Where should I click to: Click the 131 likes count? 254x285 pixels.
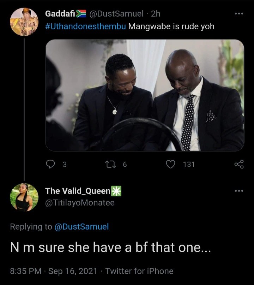pos(189,164)
